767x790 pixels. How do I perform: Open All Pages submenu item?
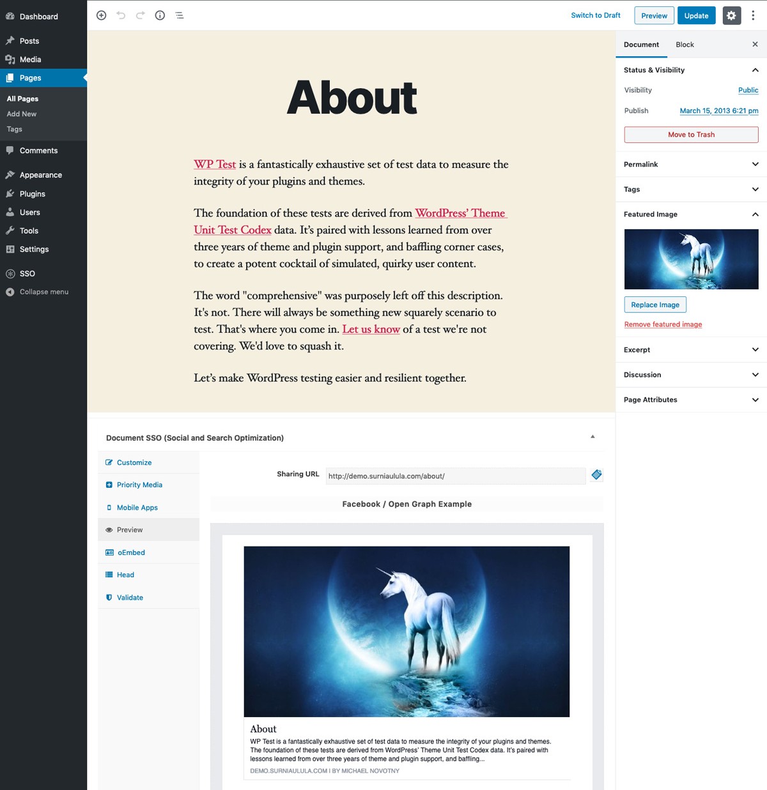(22, 99)
